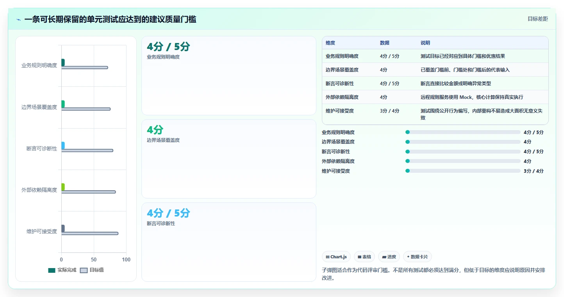564x297 pixels.
Task: Click the 断言可诊断性 target bar in chart
Action: 87,150
